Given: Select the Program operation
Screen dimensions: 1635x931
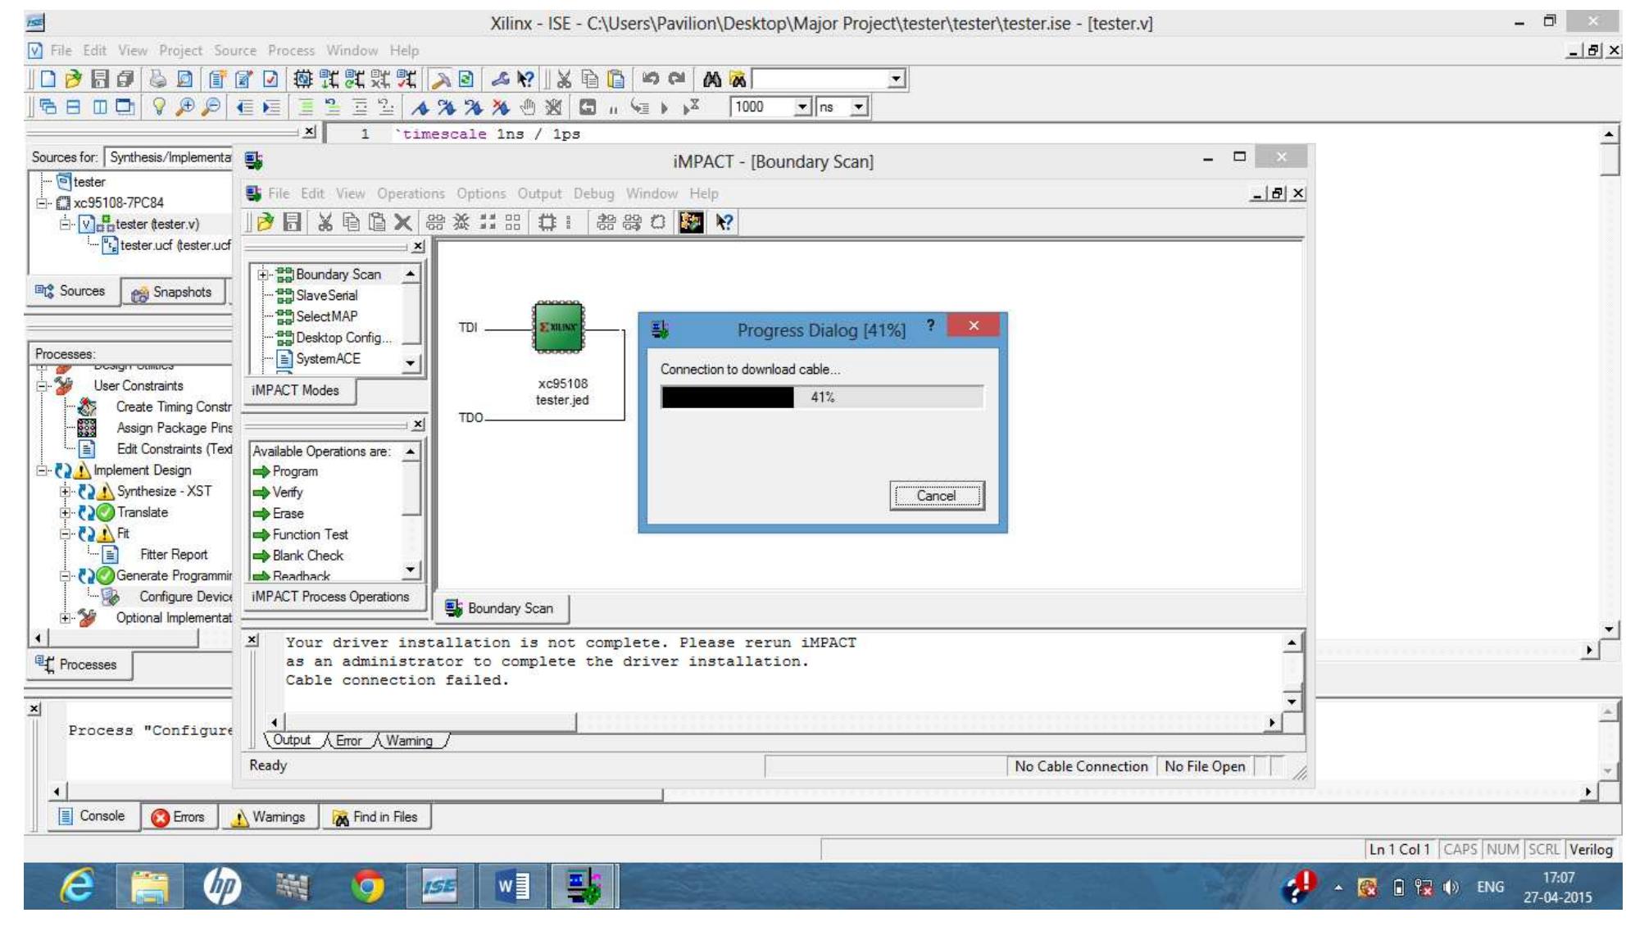Looking at the screenshot, I should pos(294,471).
